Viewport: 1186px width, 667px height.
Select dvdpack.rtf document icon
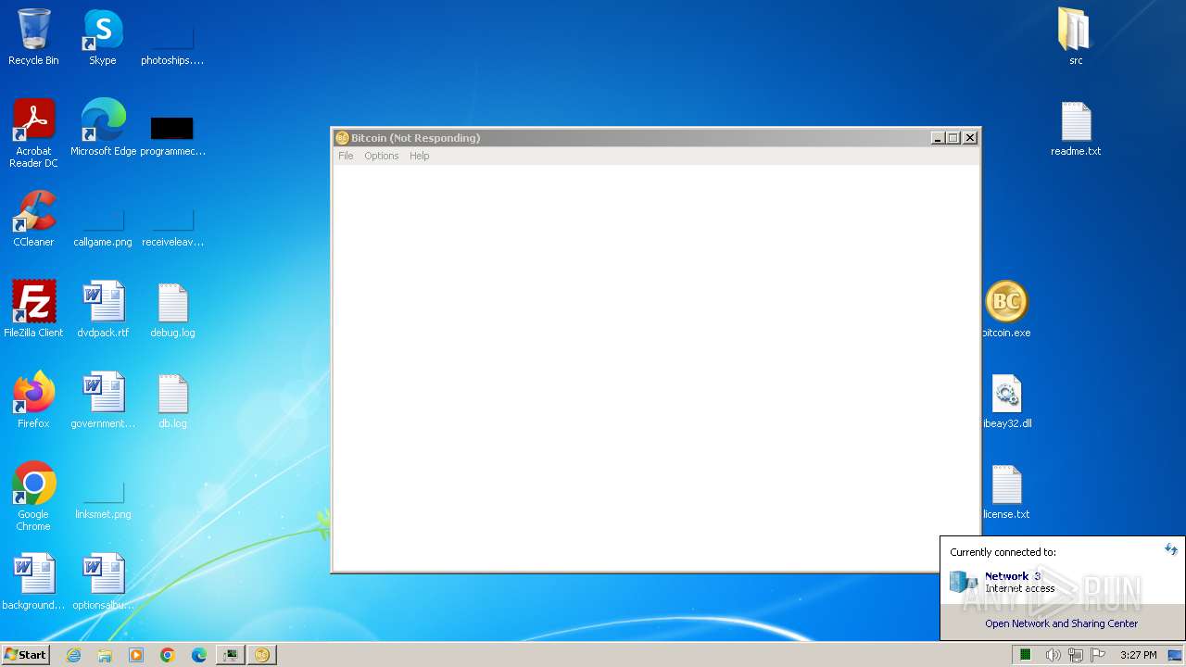coord(103,309)
